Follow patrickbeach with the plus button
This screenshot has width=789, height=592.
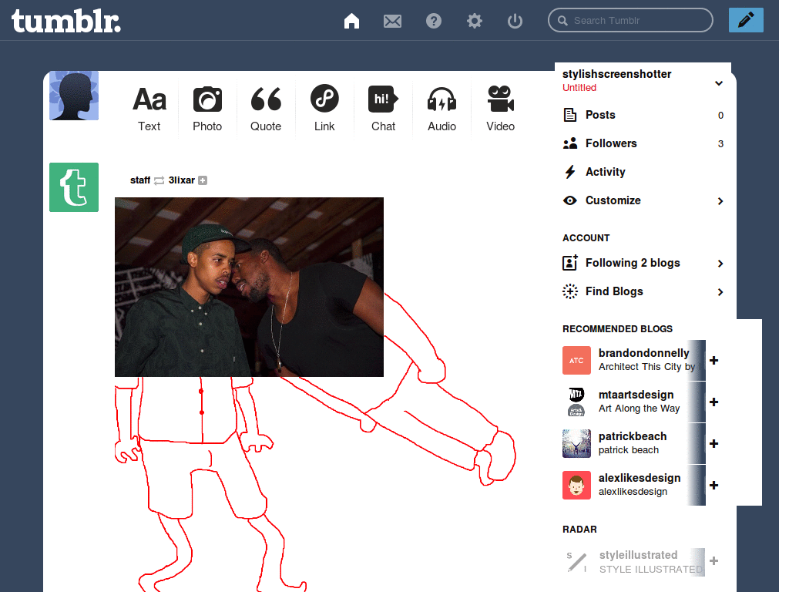pyautogui.click(x=713, y=443)
